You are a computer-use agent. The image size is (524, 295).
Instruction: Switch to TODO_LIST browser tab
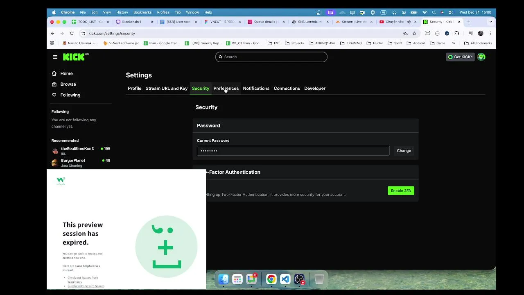[x=90, y=22]
